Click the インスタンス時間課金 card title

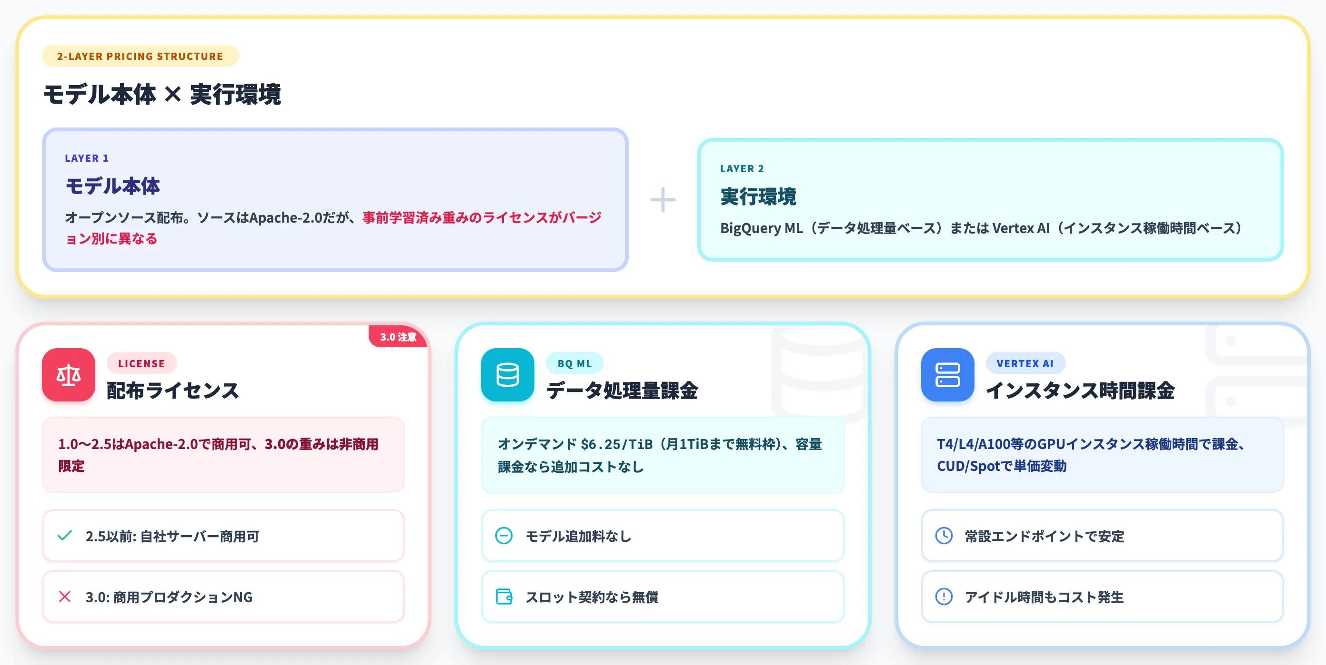point(1080,390)
